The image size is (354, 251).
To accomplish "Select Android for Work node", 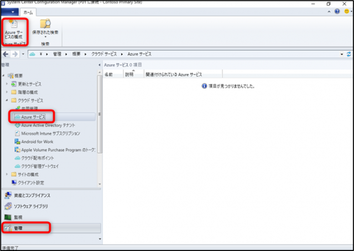I will click(37, 142).
